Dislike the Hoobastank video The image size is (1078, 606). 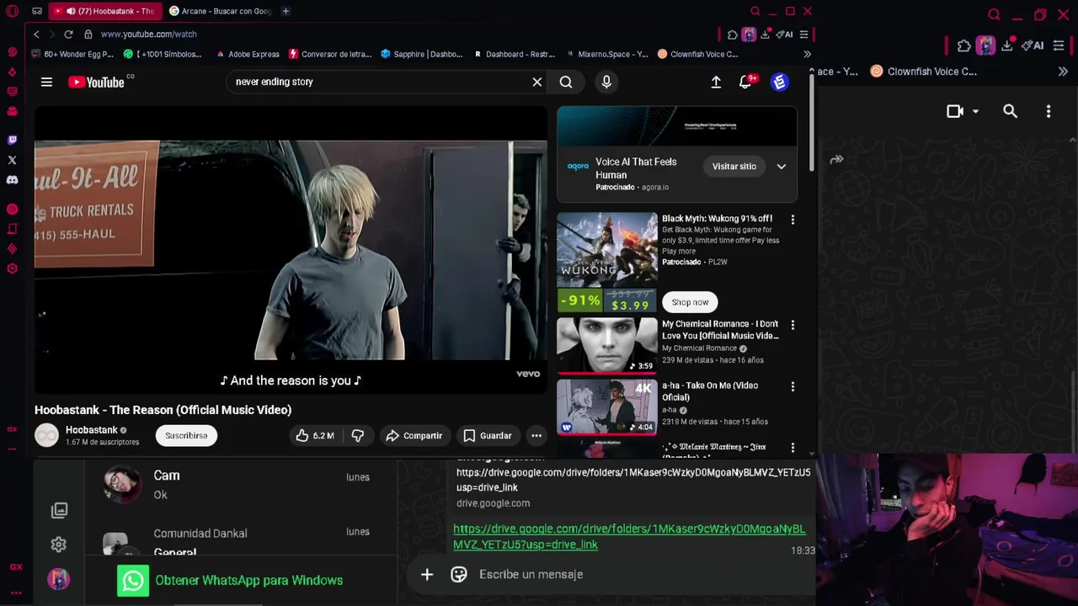pyautogui.click(x=358, y=435)
